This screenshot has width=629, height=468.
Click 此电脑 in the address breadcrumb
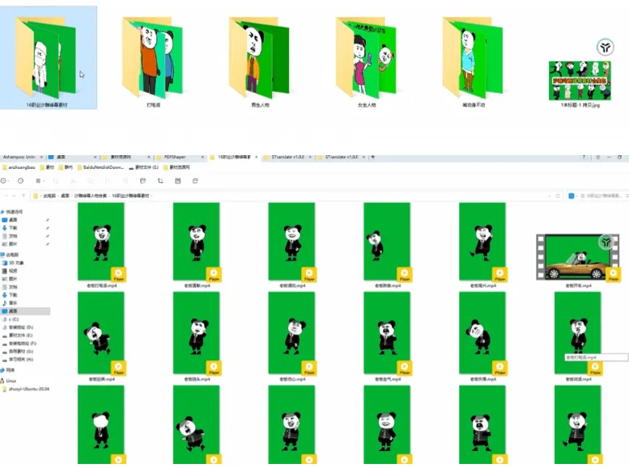click(49, 196)
